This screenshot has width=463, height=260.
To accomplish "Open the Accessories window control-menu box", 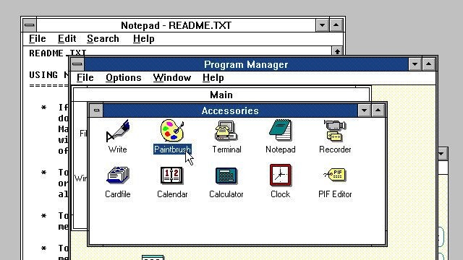I will coord(96,110).
